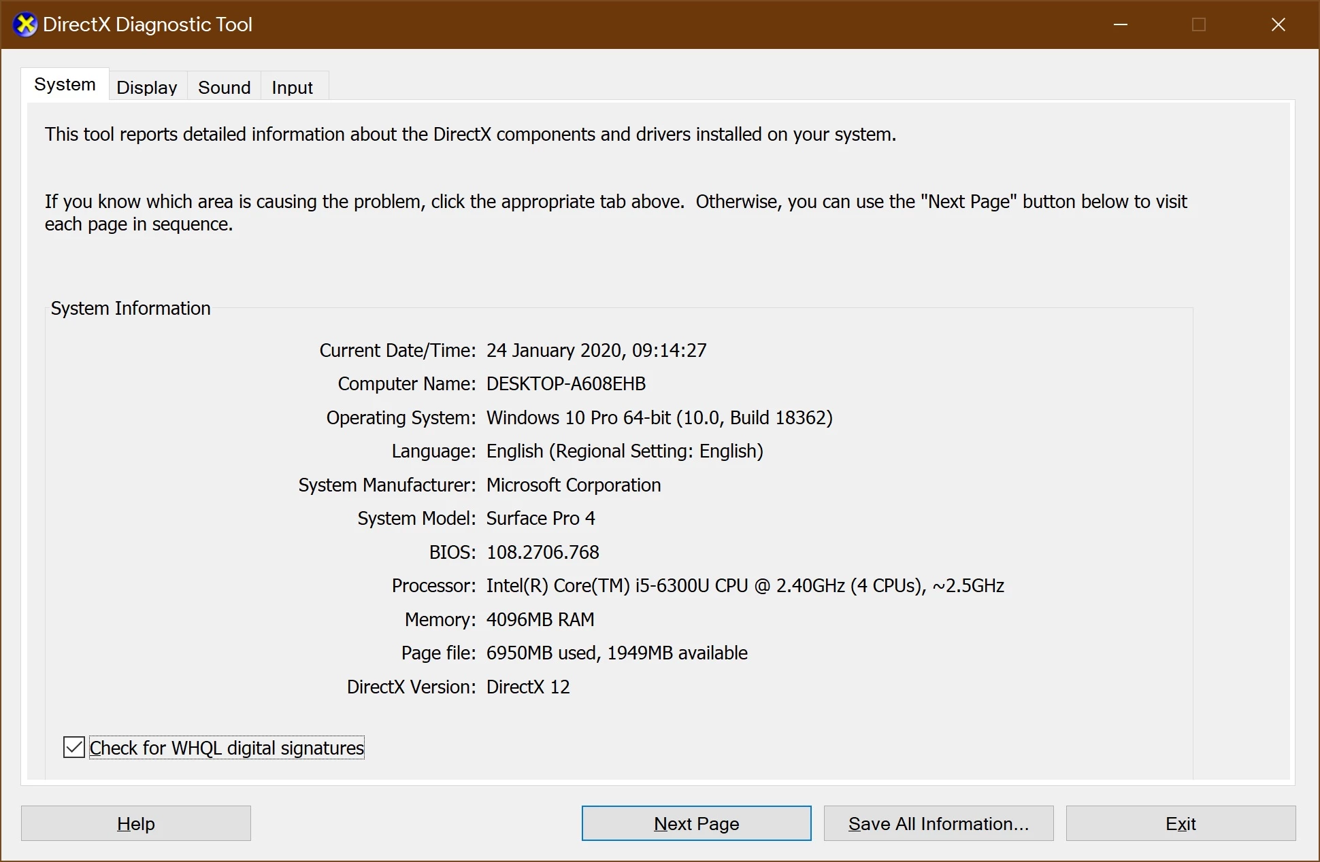Click the DirectX Diagnostic Tool title icon
The image size is (1320, 862).
coord(25,25)
